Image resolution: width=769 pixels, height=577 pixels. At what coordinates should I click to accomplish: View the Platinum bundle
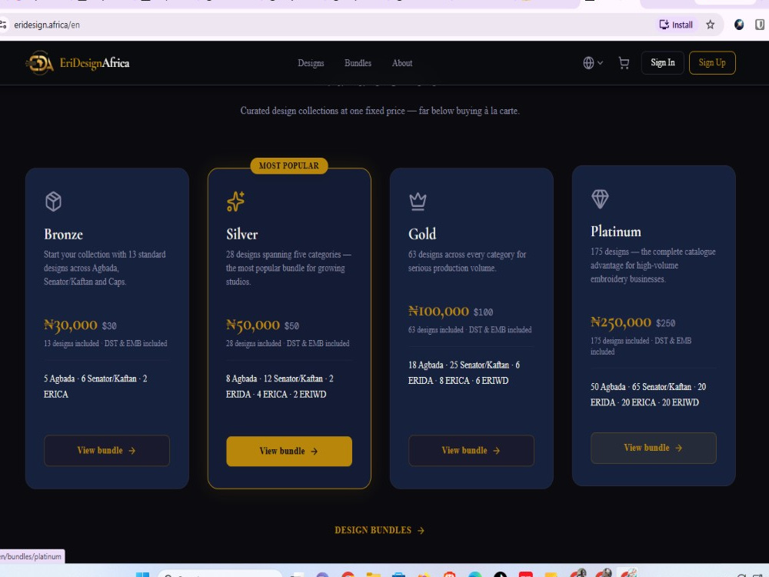click(653, 448)
